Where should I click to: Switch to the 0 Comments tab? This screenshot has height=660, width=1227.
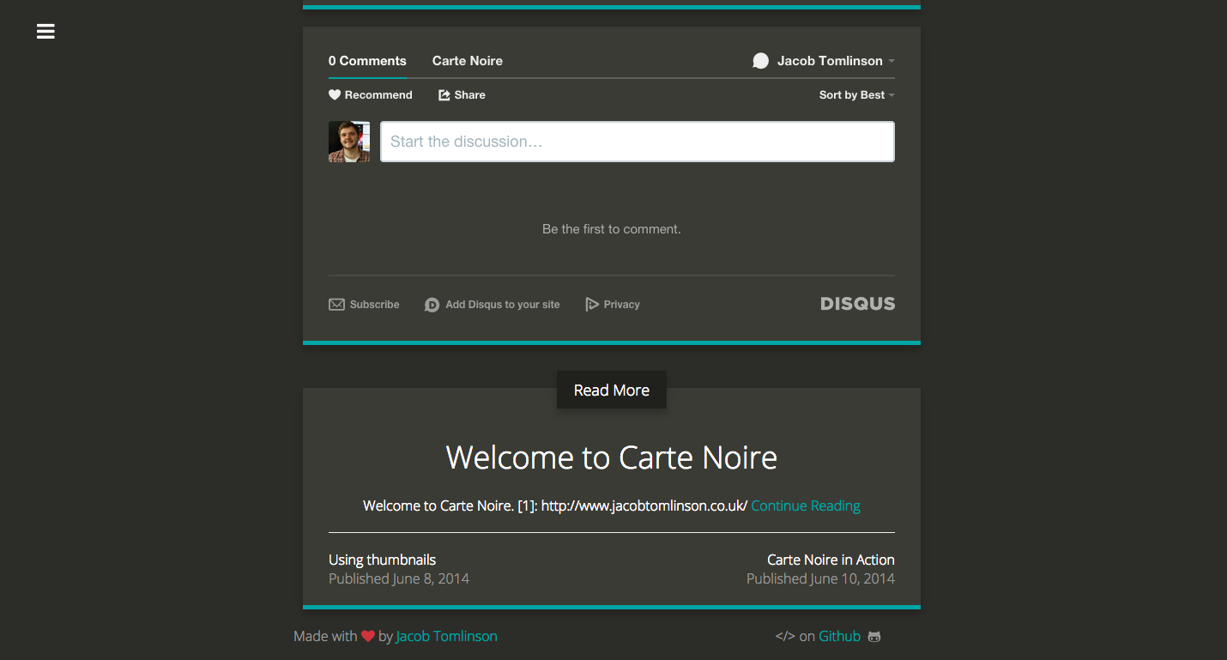pos(367,61)
